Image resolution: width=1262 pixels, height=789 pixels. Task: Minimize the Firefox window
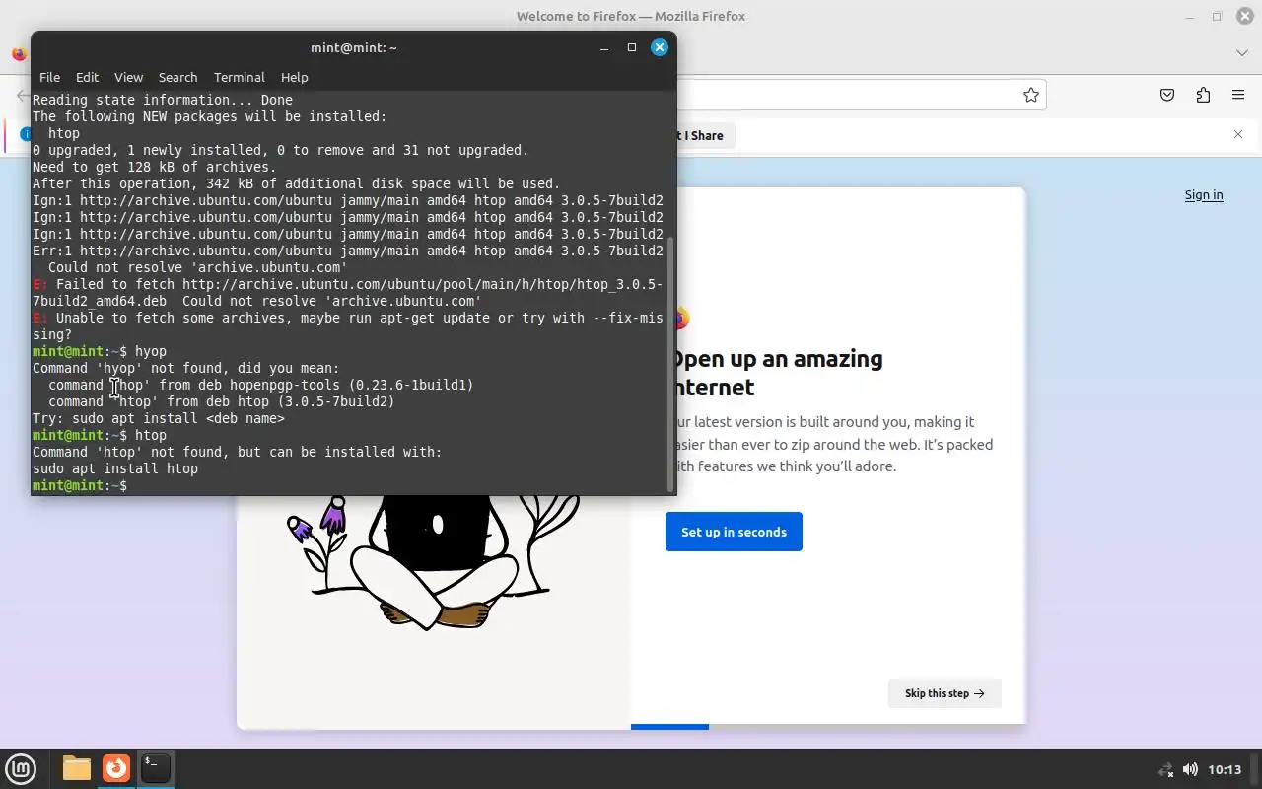click(x=1191, y=16)
